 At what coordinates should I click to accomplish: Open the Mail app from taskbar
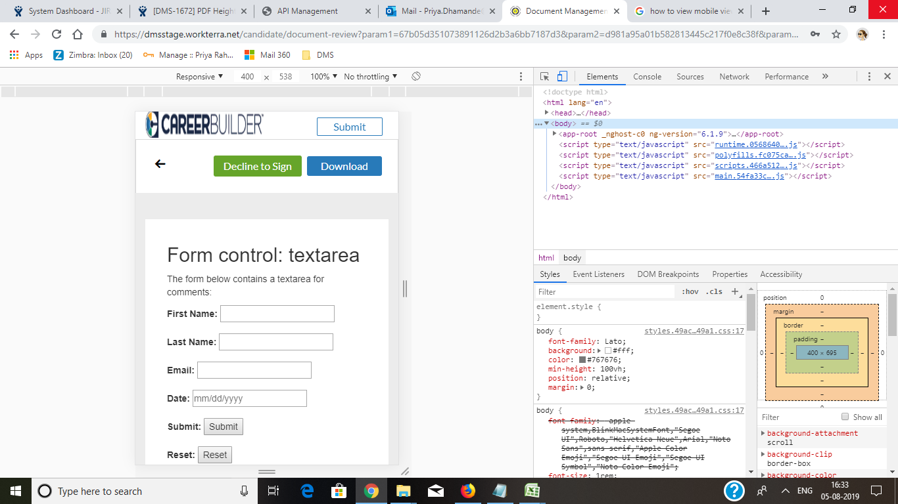435,491
